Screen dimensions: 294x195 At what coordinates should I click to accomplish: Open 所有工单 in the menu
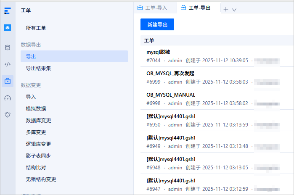tap(36, 28)
